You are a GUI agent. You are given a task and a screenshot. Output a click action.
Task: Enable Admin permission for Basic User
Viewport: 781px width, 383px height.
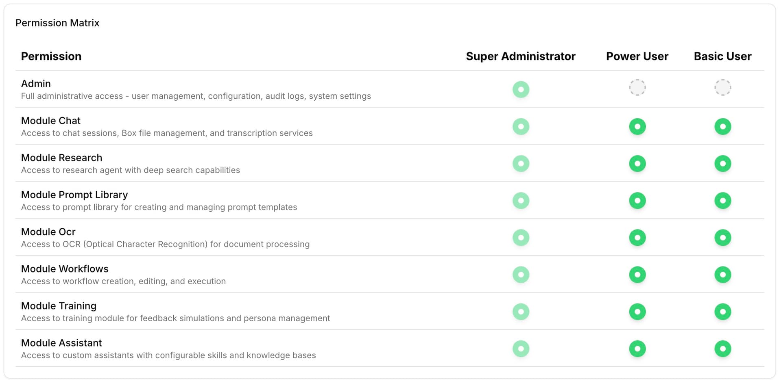pos(722,87)
